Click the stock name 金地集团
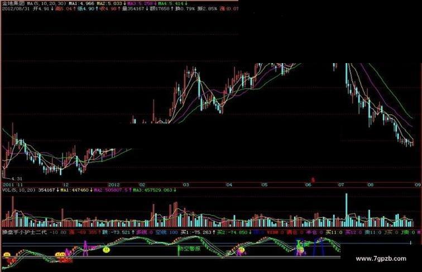This screenshot has height=272, width=422. point(13,4)
